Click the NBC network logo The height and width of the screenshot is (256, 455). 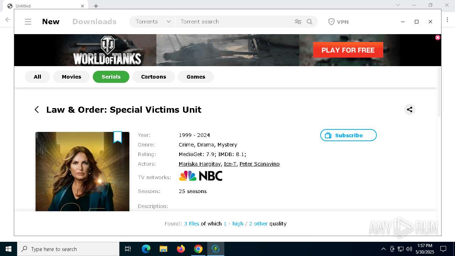tap(200, 176)
